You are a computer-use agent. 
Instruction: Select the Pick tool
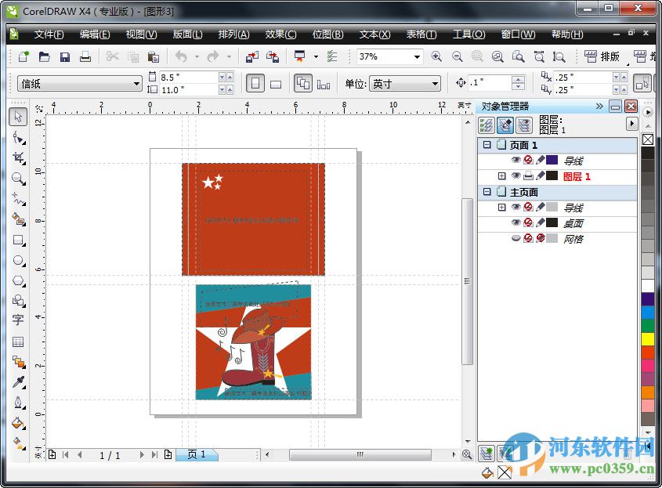[17, 117]
